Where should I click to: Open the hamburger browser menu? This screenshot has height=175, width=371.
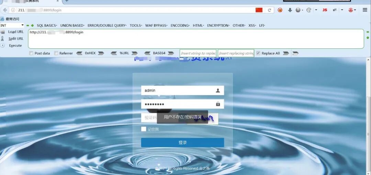365,10
